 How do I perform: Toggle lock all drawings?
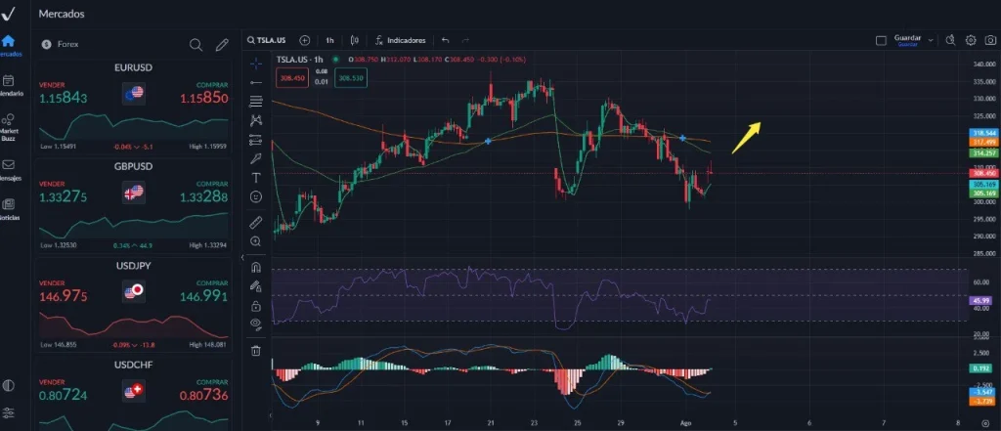pyautogui.click(x=256, y=305)
